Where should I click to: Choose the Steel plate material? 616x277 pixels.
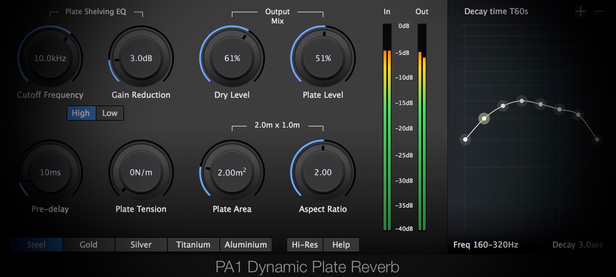tap(36, 245)
